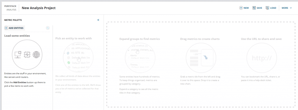Expand the MORE dropdown menu
The height and width of the screenshot is (110, 298).
tap(287, 8)
